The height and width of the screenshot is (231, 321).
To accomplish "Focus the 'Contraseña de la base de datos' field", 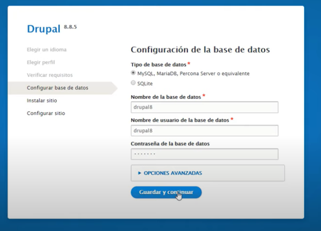I will click(x=204, y=154).
